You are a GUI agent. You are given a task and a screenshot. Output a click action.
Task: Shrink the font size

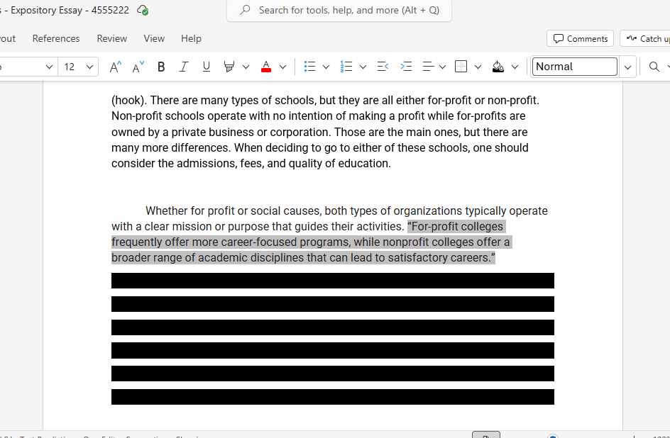138,67
